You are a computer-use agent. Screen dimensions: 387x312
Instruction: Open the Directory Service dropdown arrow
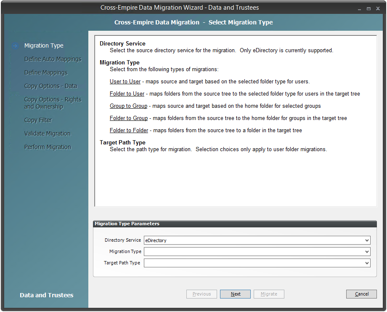coord(367,240)
